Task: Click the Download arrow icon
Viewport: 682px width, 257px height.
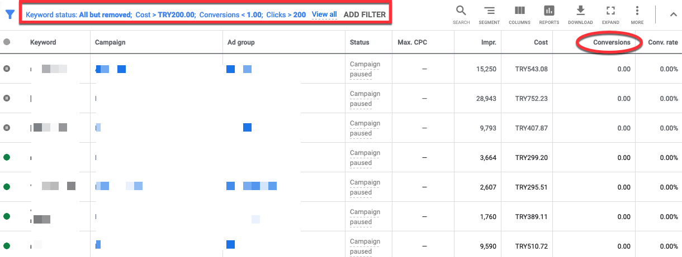Action: click(580, 14)
